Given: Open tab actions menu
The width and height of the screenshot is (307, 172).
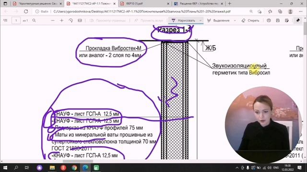Looking at the screenshot, I should [5, 3].
